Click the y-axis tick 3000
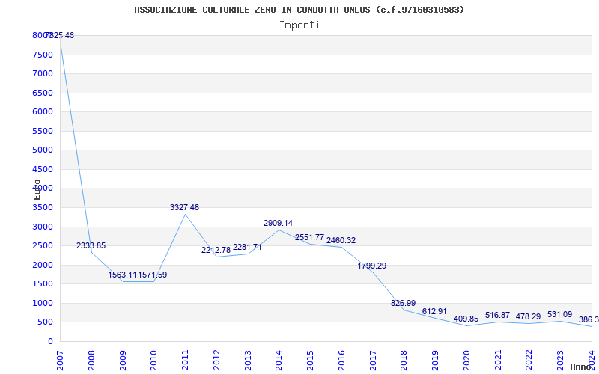 click(43, 227)
